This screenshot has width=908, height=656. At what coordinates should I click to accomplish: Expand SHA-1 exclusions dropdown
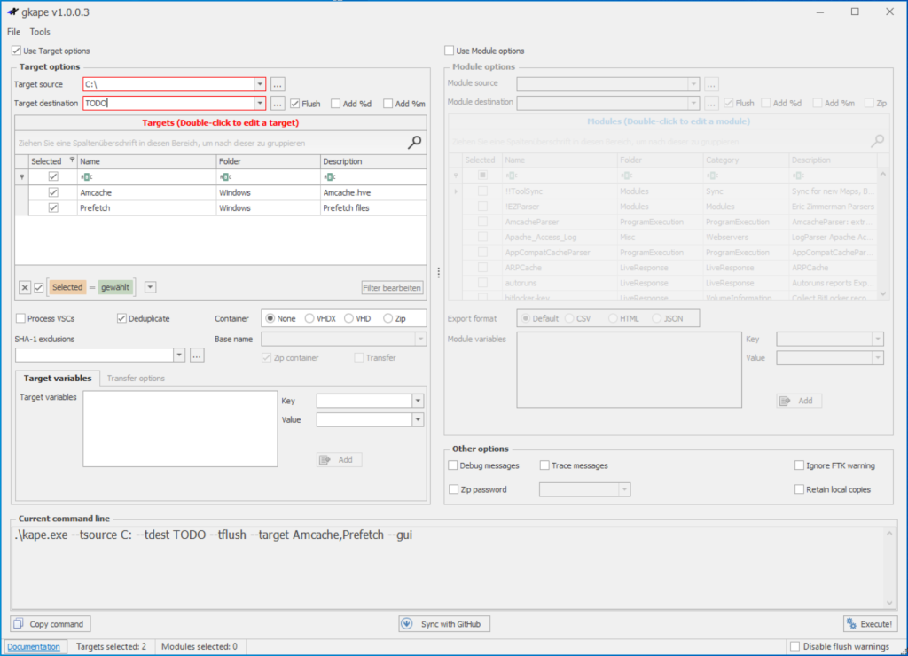click(x=179, y=355)
